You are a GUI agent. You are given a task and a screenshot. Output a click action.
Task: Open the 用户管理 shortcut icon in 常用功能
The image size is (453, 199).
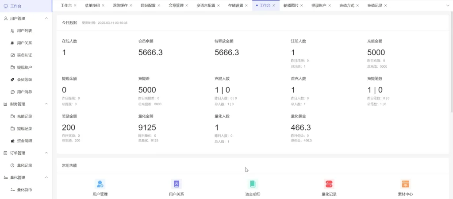[x=100, y=184]
